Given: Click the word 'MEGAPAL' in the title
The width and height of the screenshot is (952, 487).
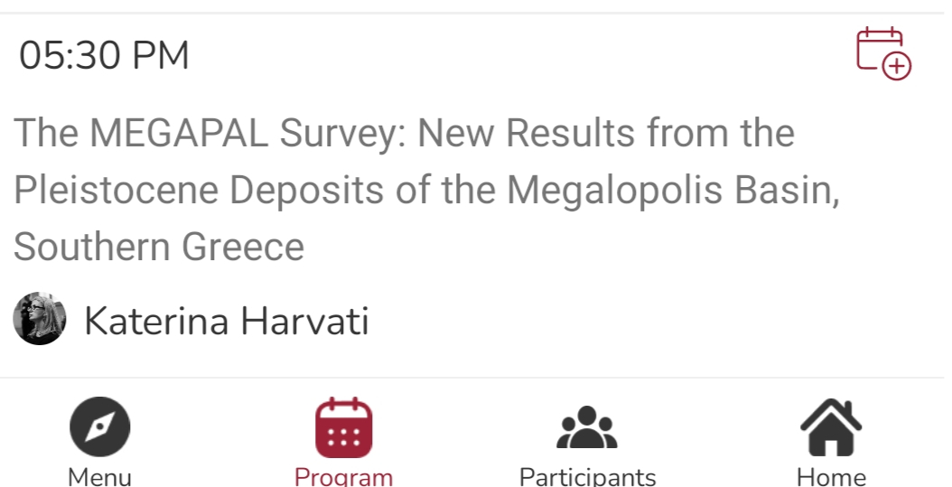Looking at the screenshot, I should [179, 134].
